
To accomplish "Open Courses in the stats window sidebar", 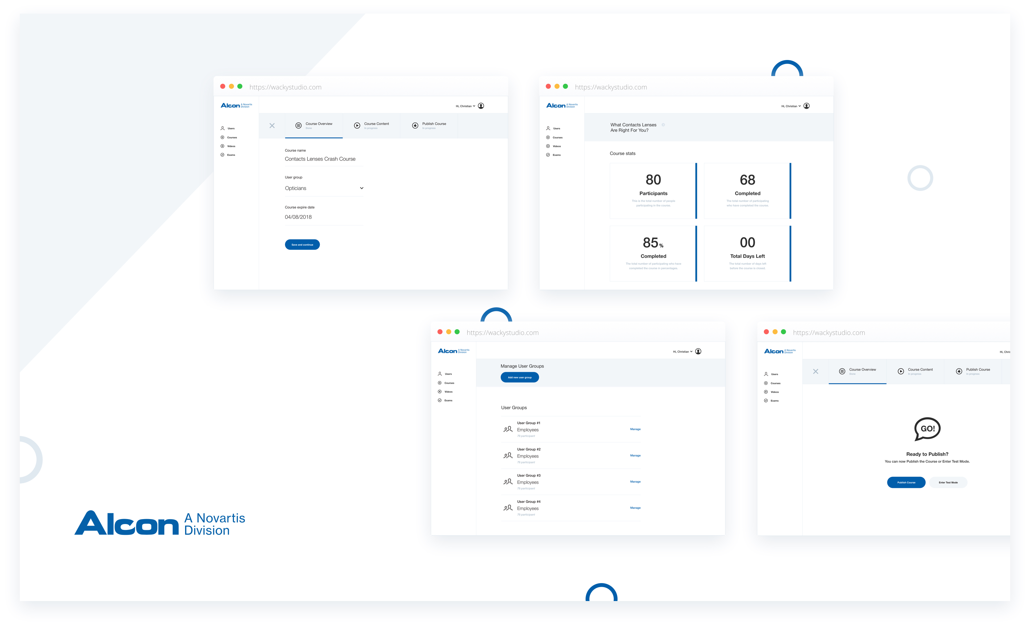I will click(x=557, y=137).
